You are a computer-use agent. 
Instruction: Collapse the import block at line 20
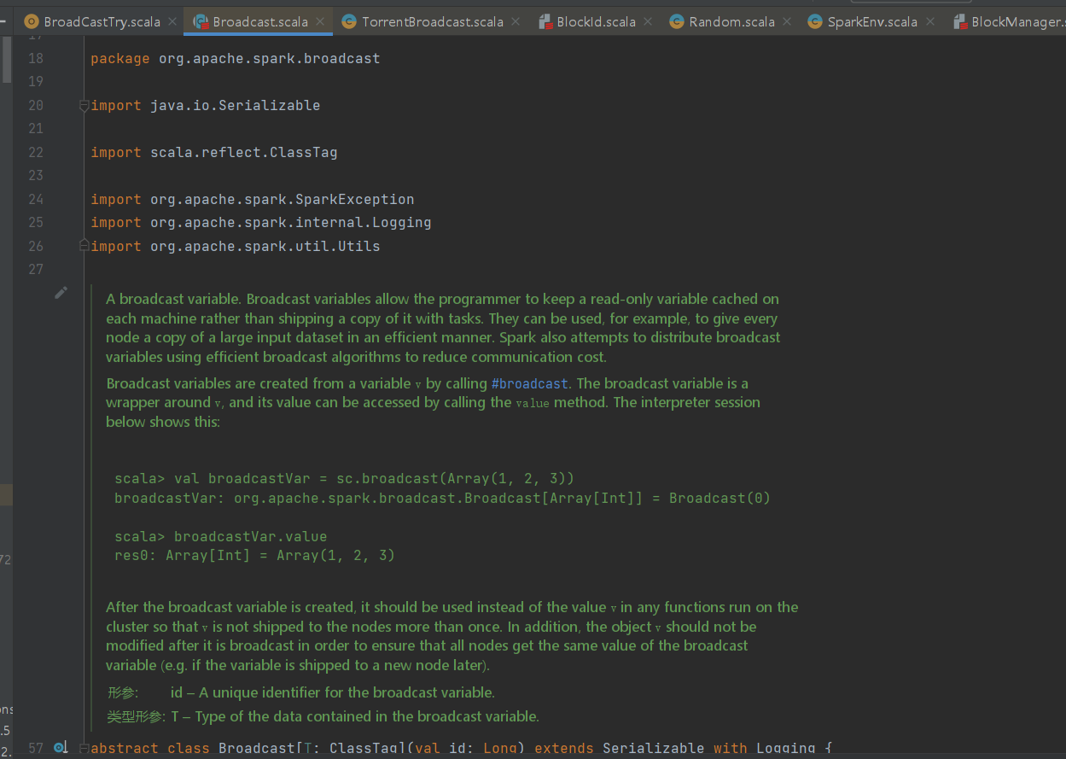[84, 106]
